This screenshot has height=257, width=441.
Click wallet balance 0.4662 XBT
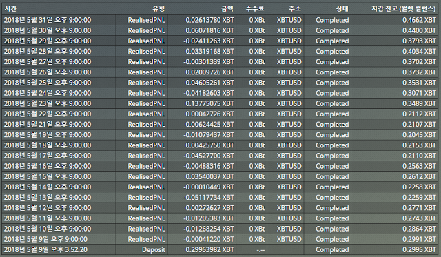pos(420,20)
